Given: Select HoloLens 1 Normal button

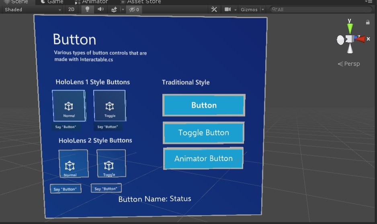Looking at the screenshot, I should [x=69, y=105].
